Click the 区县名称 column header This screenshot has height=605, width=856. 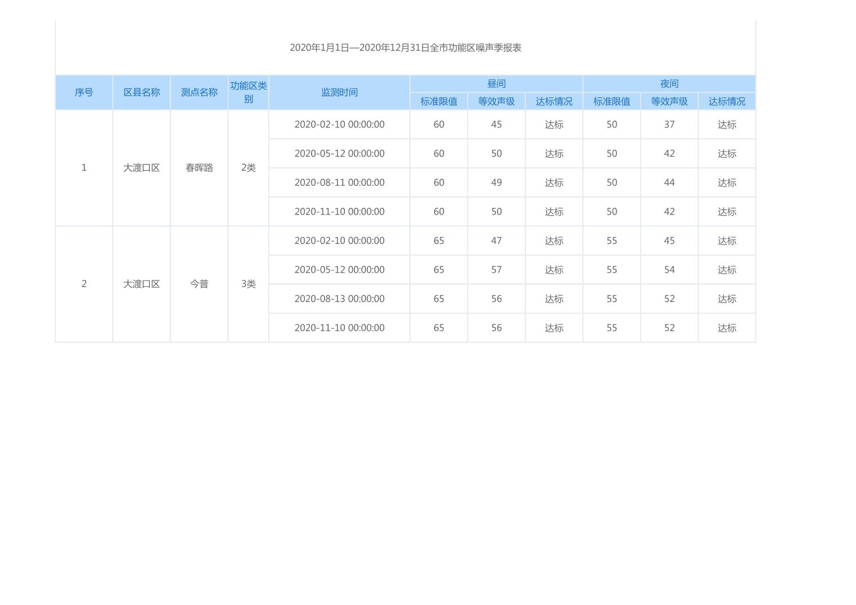141,92
